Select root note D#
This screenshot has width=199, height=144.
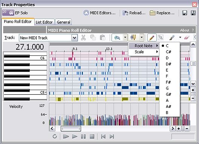click(170, 64)
